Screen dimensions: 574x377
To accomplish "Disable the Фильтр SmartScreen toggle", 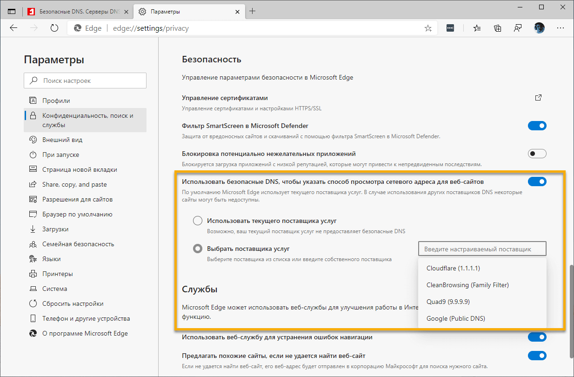I will pos(537,126).
